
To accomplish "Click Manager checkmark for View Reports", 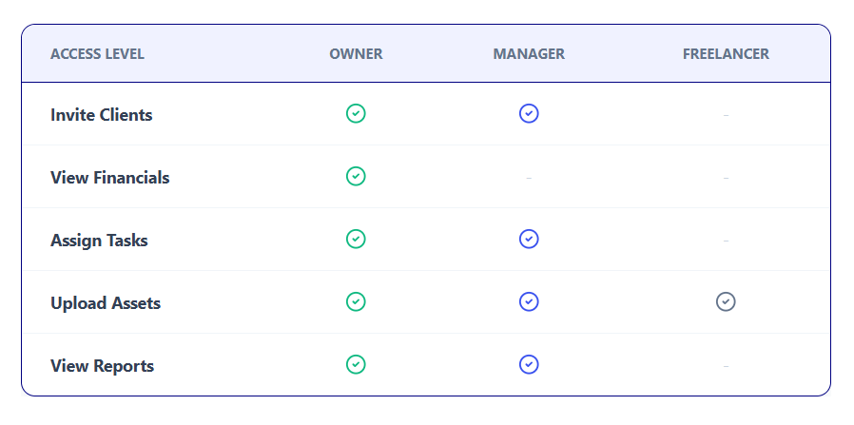I will click(x=529, y=365).
